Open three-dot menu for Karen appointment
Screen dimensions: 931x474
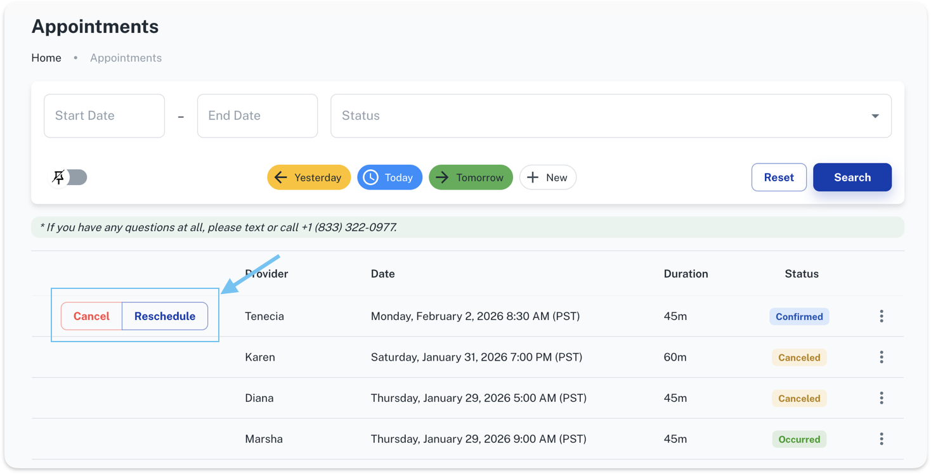[x=882, y=357]
